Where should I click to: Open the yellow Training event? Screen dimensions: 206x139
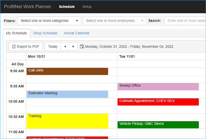(67, 121)
